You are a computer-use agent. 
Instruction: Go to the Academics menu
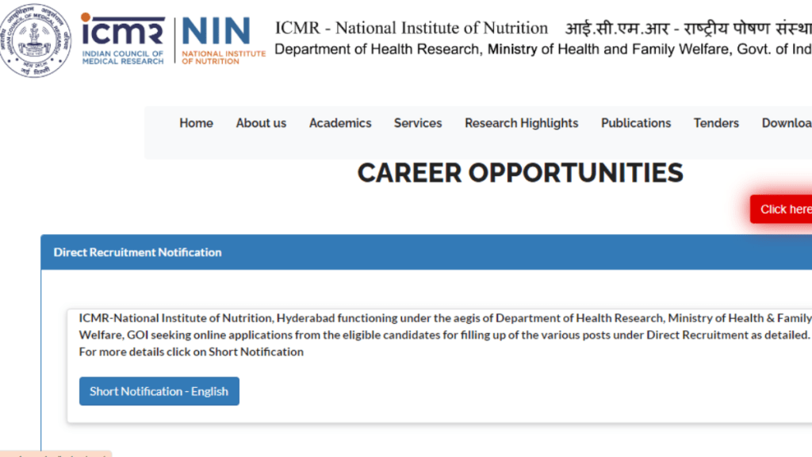[x=340, y=123]
